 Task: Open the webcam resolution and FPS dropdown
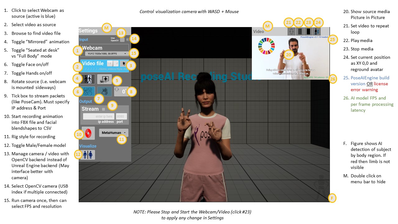pyautogui.click(x=108, y=54)
